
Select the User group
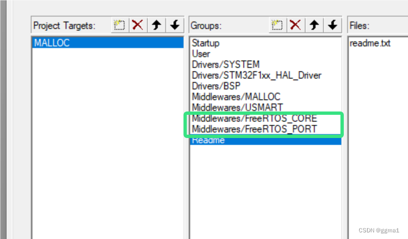(x=265, y=54)
